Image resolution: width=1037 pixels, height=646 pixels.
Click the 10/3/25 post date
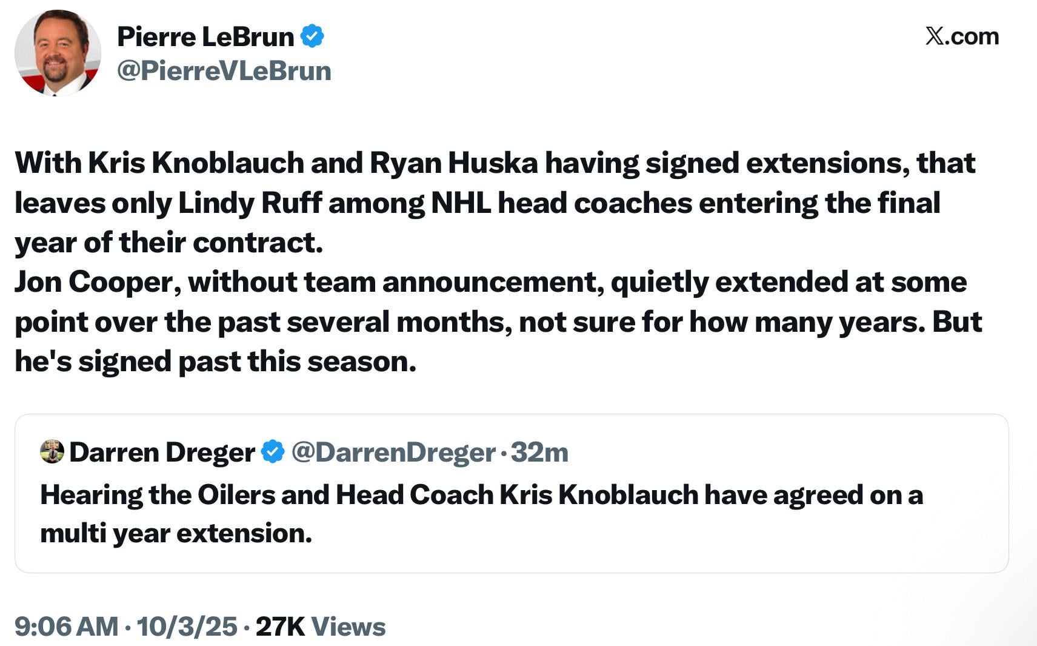pos(187,627)
